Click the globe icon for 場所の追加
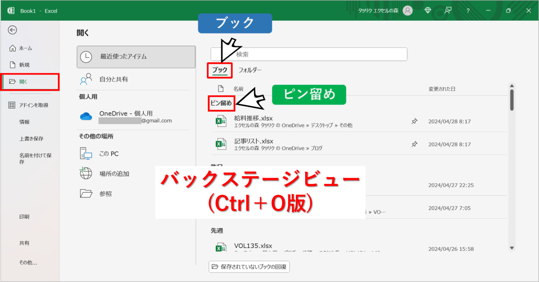 (x=86, y=174)
